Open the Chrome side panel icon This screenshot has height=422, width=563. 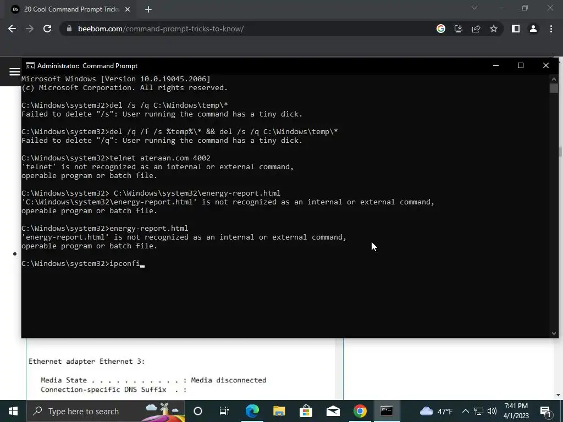tap(516, 29)
